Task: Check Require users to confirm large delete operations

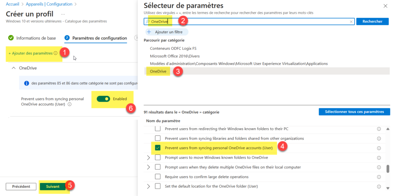Action: pos(158,177)
